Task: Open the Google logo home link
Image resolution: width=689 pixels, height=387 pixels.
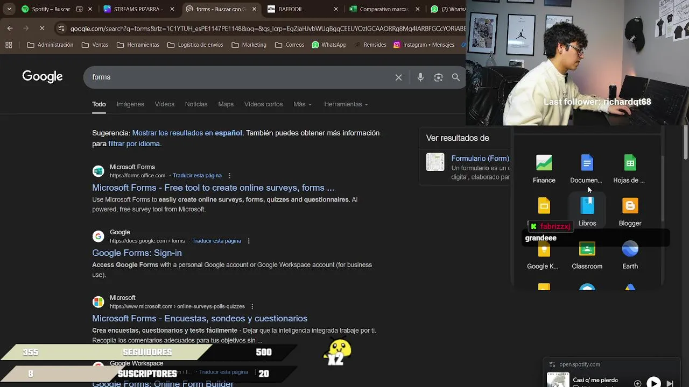Action: pos(43,77)
